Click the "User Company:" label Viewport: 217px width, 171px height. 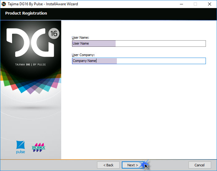(83, 55)
